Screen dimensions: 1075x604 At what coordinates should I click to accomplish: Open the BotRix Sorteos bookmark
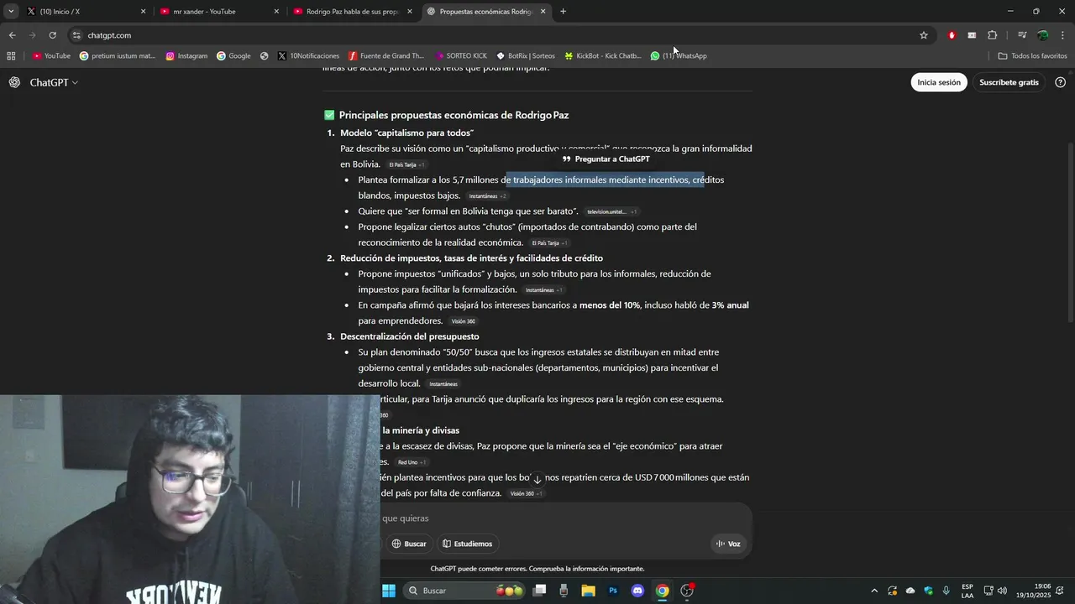click(x=526, y=56)
